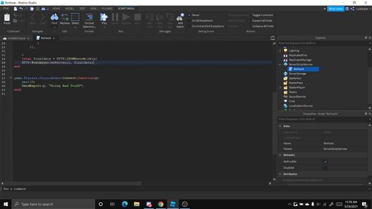Collapse the Attributes properties section
The width and height of the screenshot is (372, 209).
(280, 174)
